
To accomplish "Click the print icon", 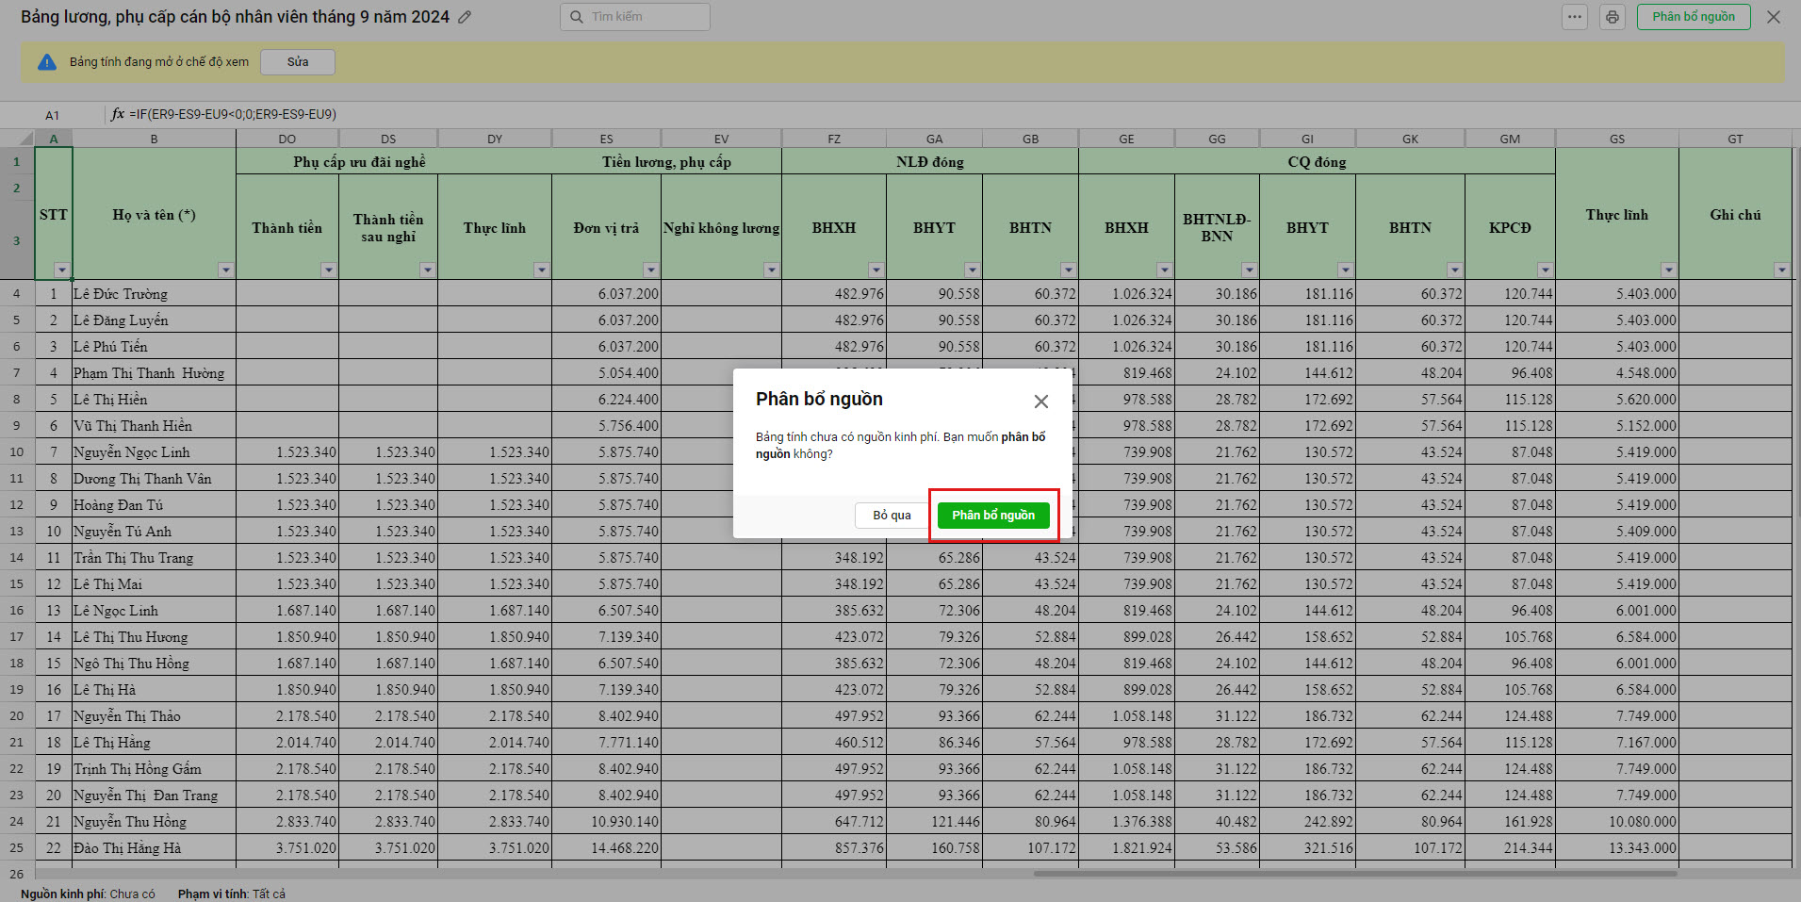I will [x=1613, y=17].
